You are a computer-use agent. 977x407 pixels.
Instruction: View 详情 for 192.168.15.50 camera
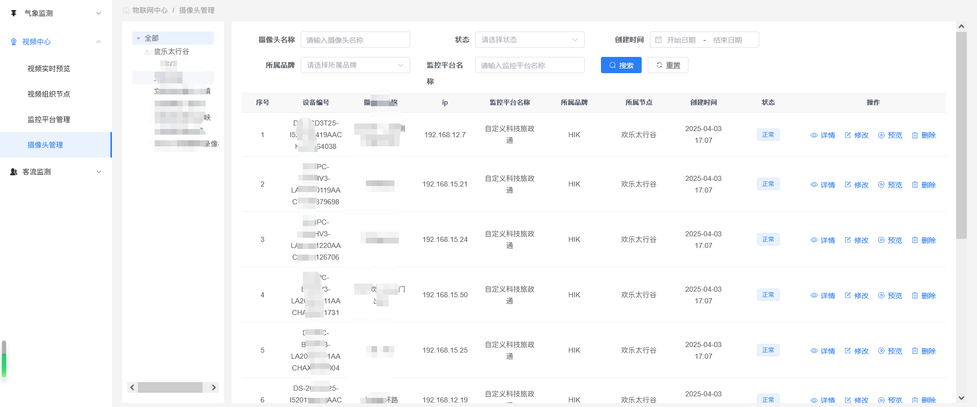[x=823, y=296]
